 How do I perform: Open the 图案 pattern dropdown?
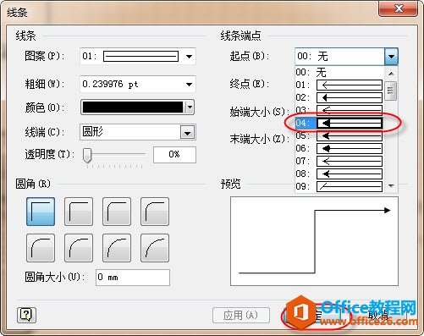[189, 57]
